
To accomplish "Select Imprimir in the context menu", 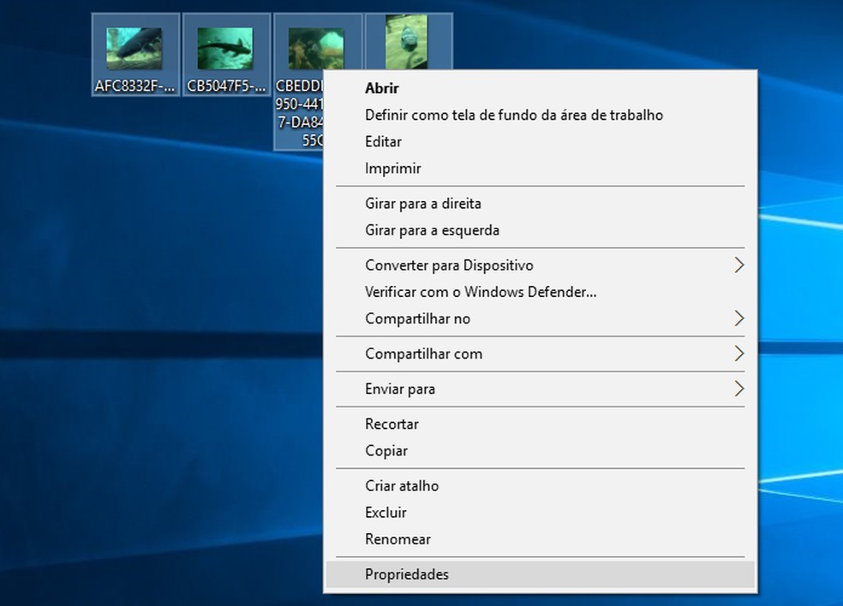I will [x=540, y=169].
